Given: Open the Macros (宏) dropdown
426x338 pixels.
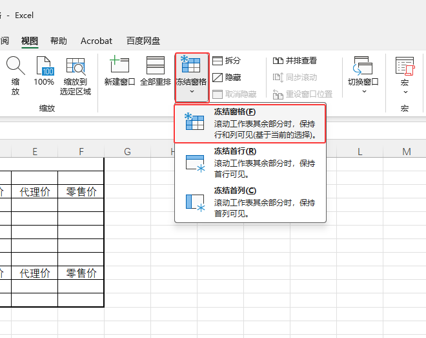Looking at the screenshot, I should click(405, 75).
